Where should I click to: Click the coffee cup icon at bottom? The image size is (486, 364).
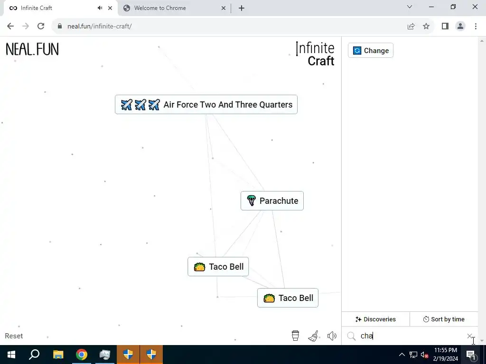(295, 336)
